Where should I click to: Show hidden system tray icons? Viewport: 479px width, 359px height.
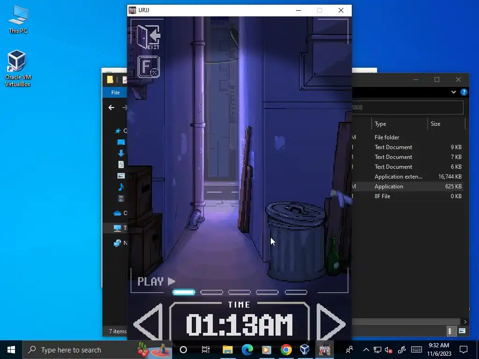[x=366, y=350]
